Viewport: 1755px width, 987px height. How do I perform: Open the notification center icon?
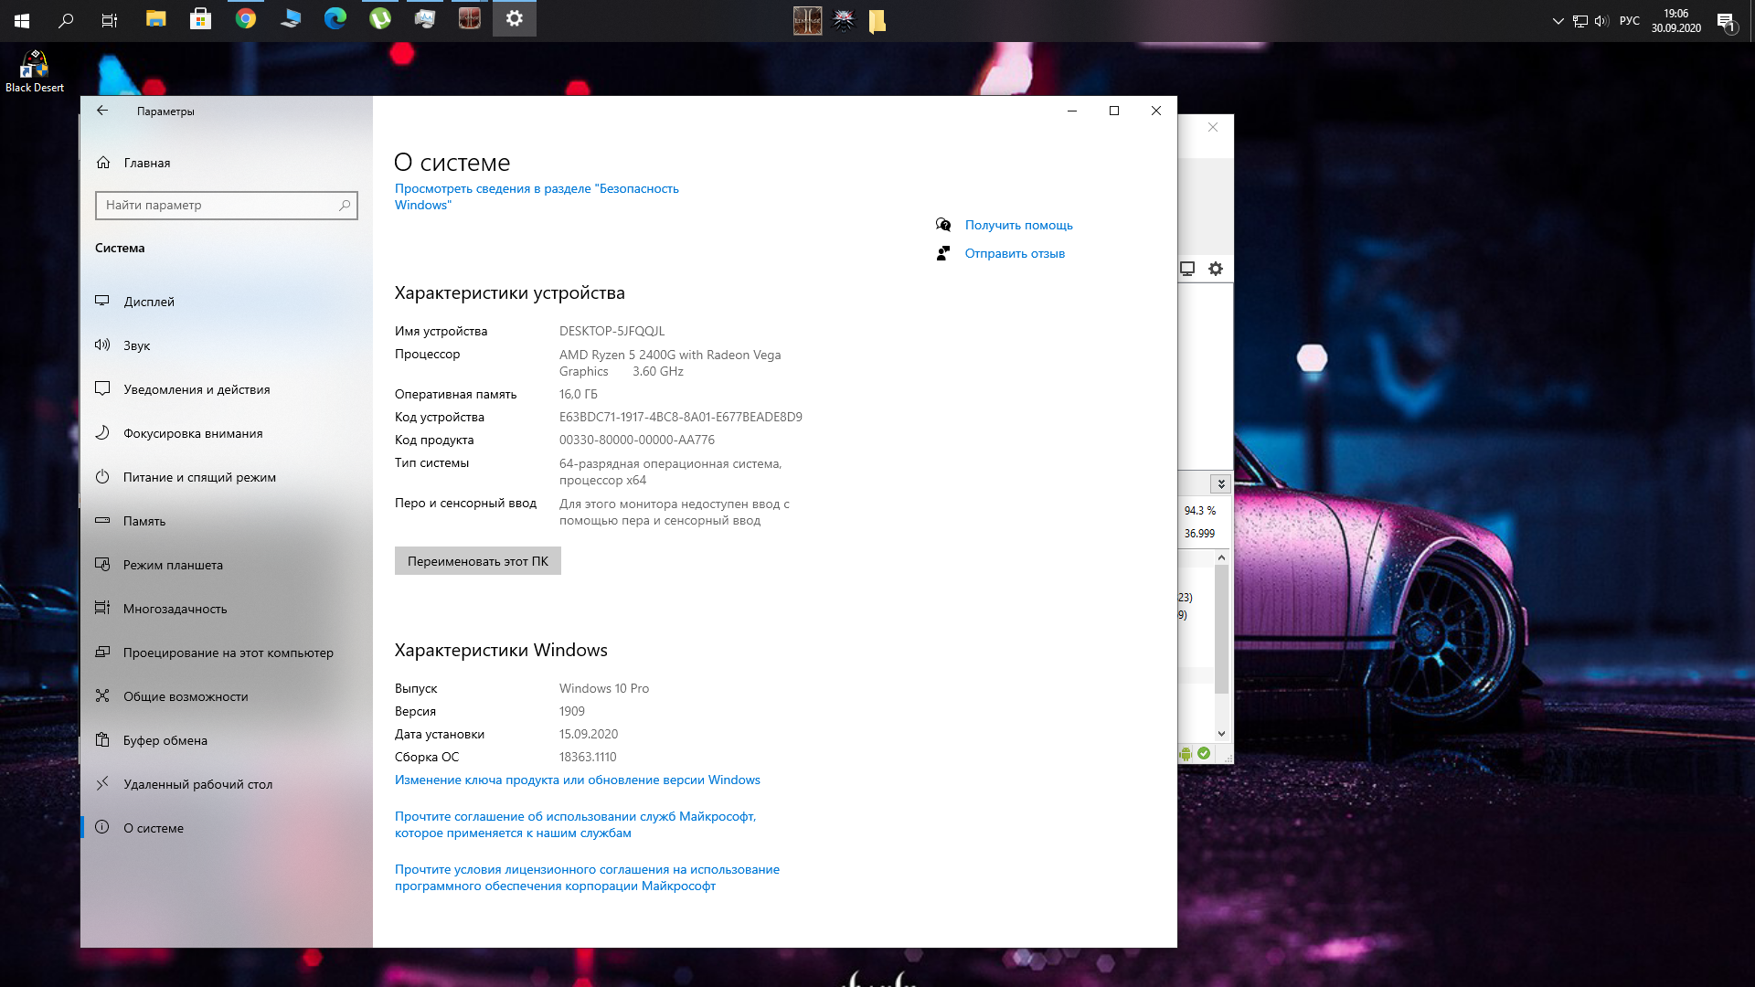pos(1726,20)
